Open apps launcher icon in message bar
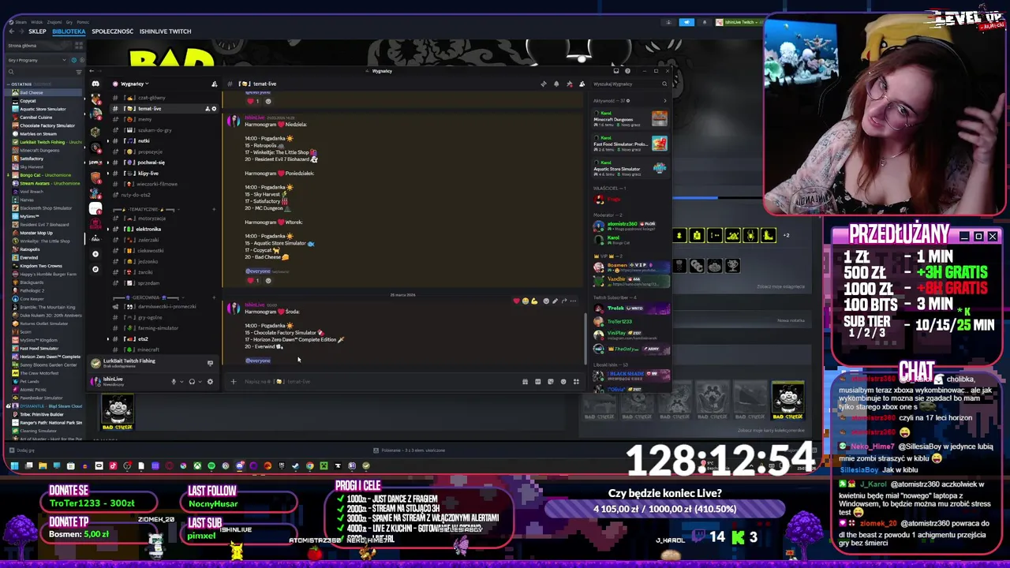 coord(576,382)
